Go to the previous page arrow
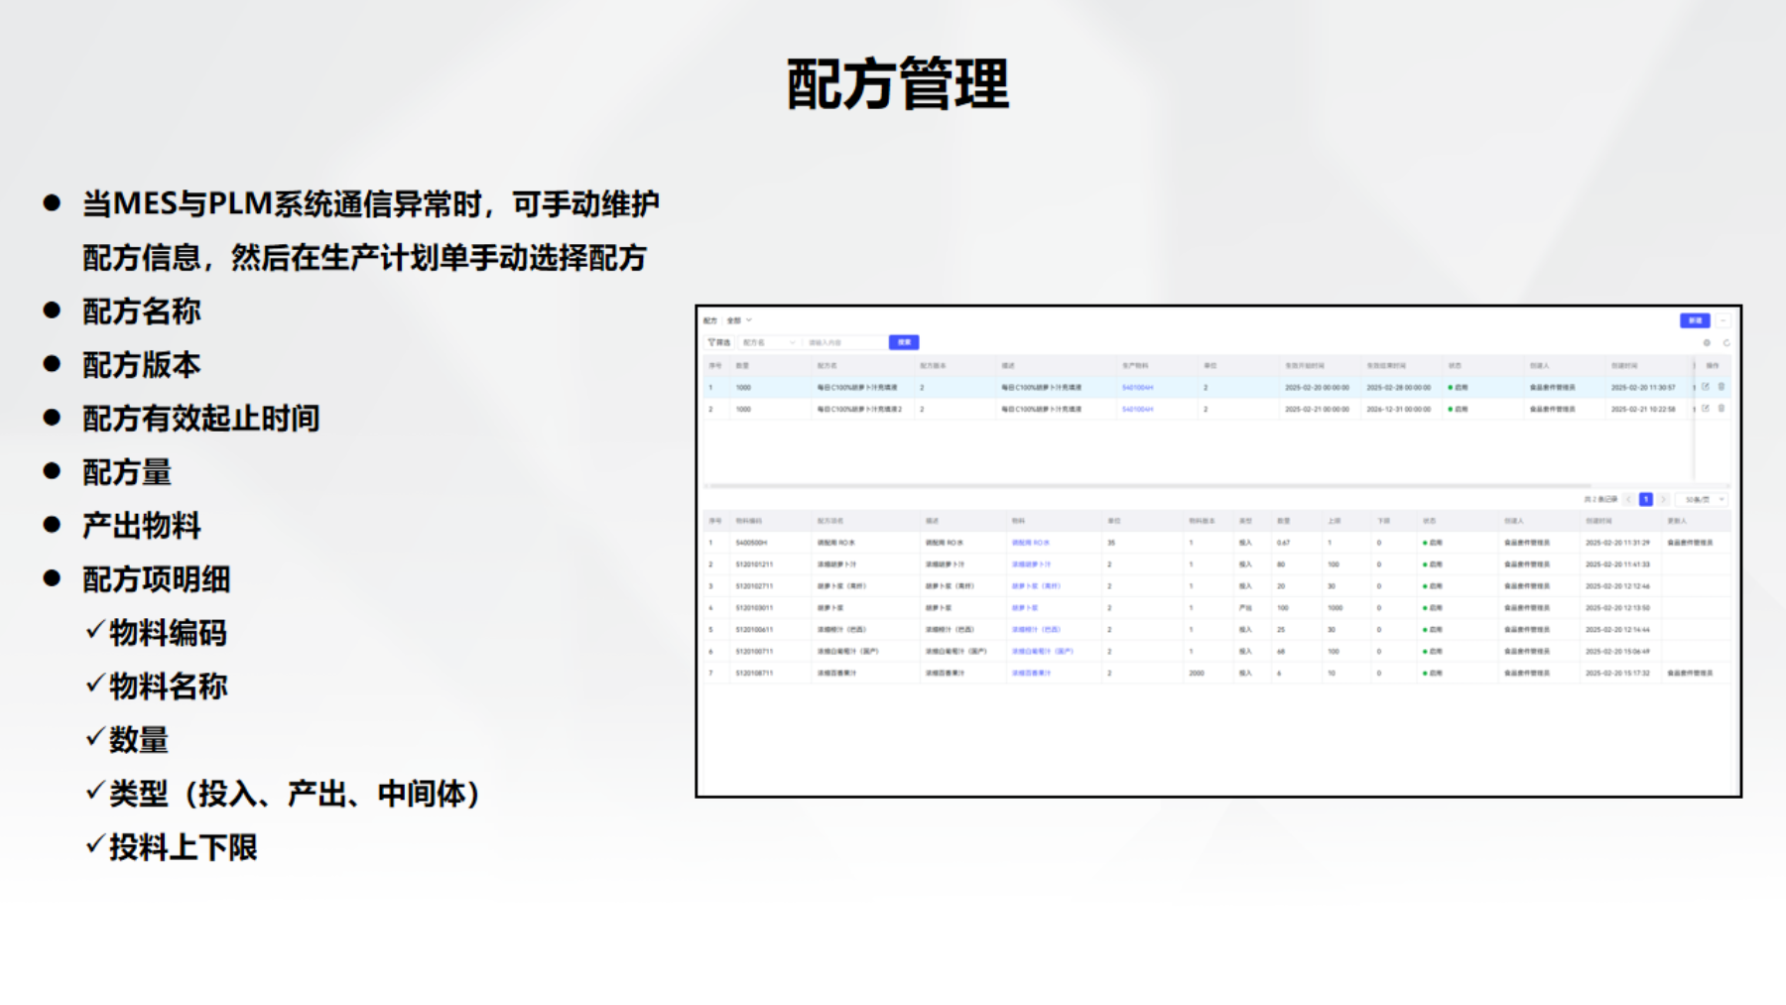Viewport: 1786px width, 1005px height. click(1628, 499)
